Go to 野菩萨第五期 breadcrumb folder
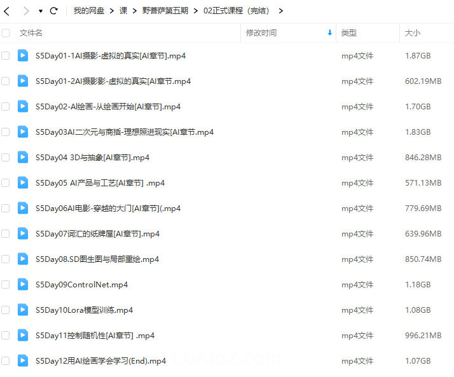Image resolution: width=454 pixels, height=377 pixels. pyautogui.click(x=165, y=11)
